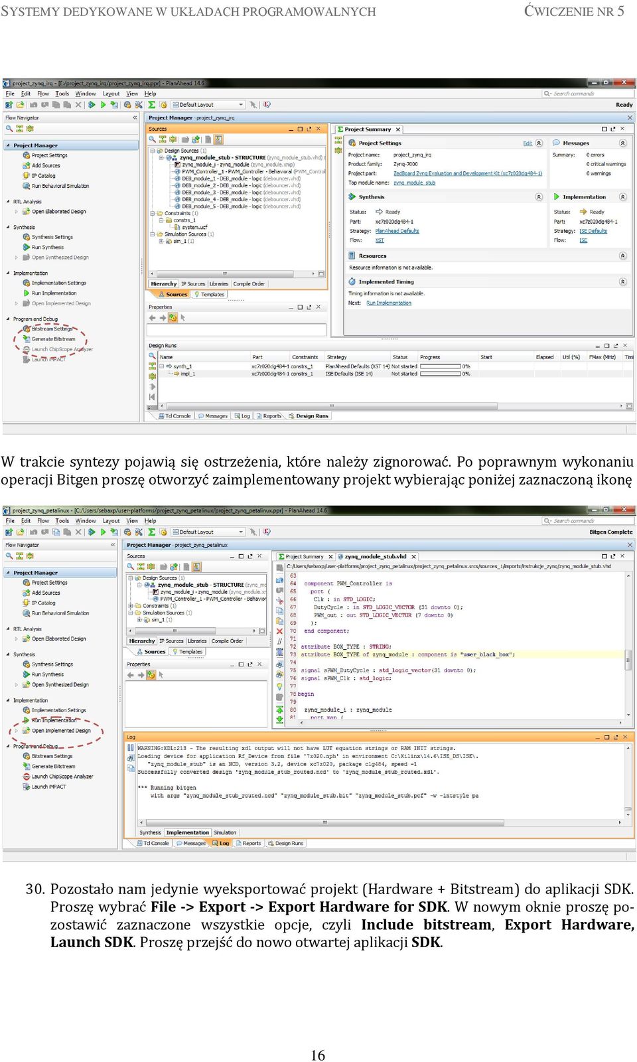Click the pause icon in lower Log panel
Viewport: 637px width, 1062px height.
[131, 748]
